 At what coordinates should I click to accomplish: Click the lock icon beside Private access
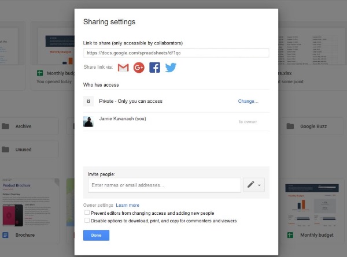88,101
